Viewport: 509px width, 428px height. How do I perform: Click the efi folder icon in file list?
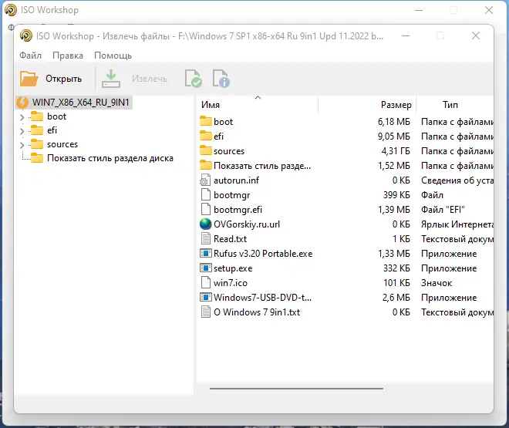[x=205, y=136]
